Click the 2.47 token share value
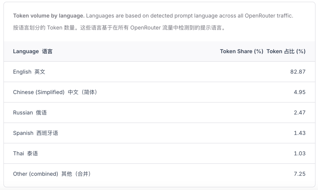Viewport: 318px width, 190px height. coord(299,113)
